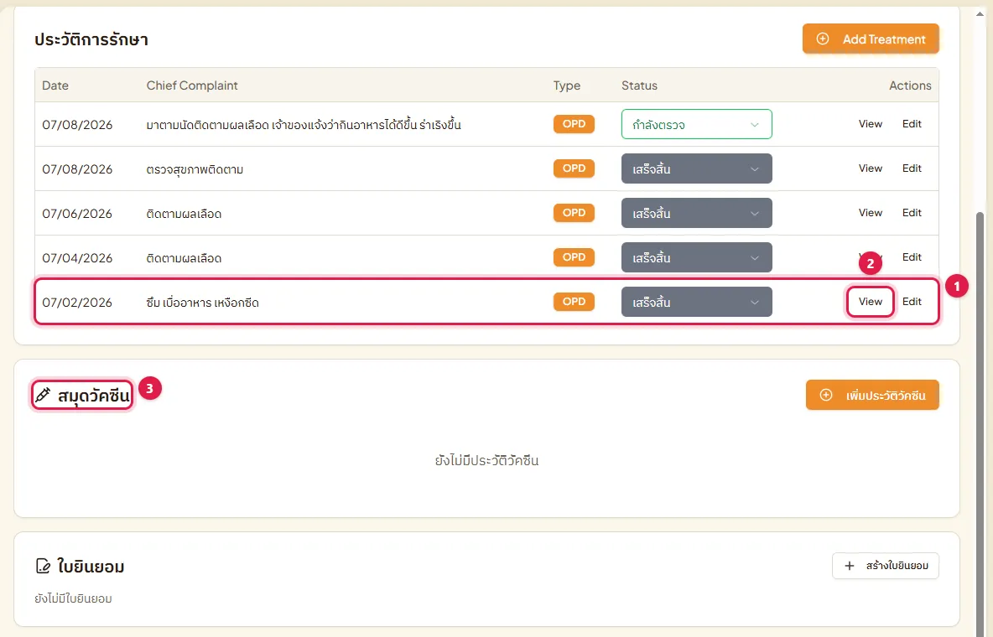Click the สร้างใบยินยอม button
The width and height of the screenshot is (993, 637).
click(x=886, y=566)
